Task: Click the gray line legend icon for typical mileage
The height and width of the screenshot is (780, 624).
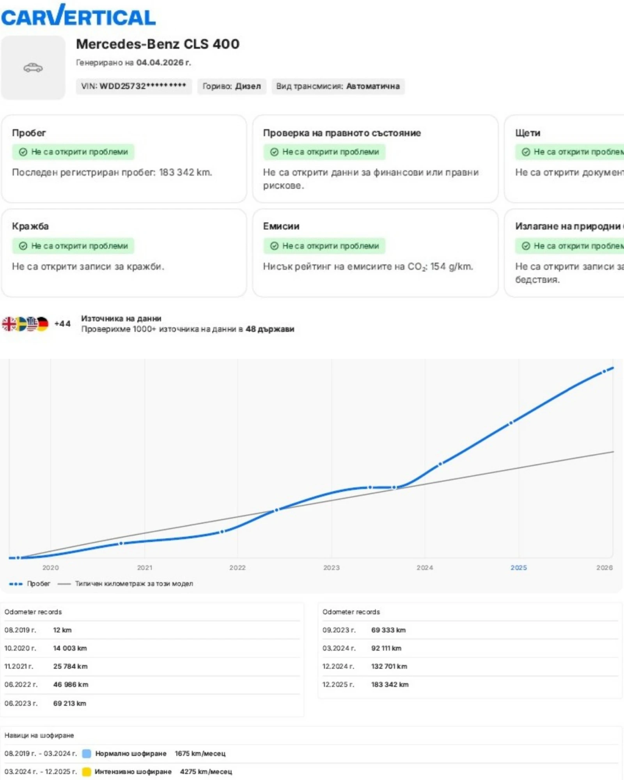Action: (x=64, y=584)
